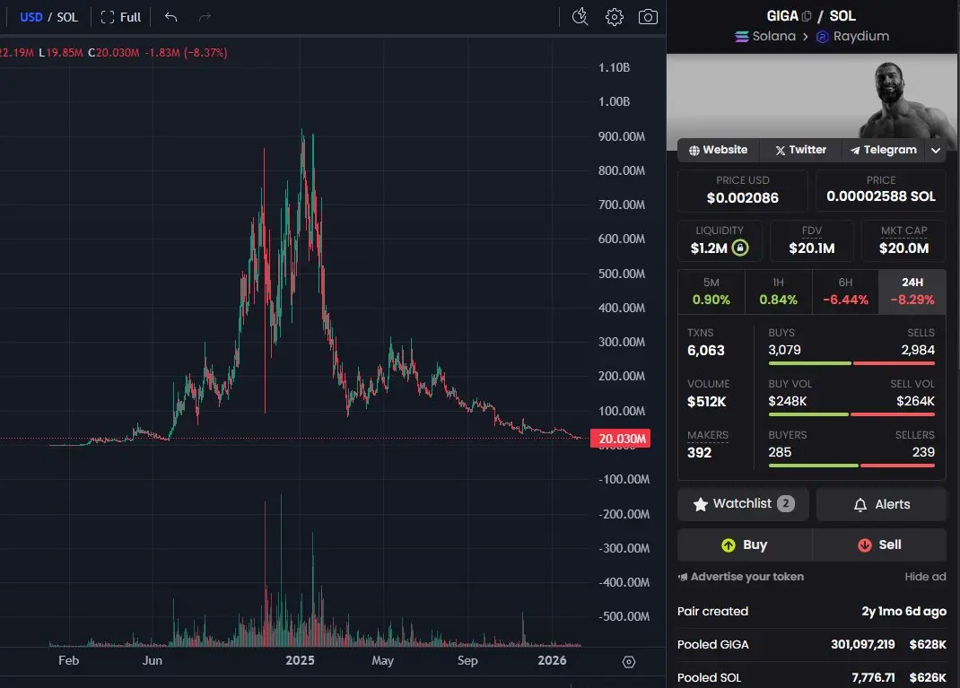Viewport: 960px width, 688px height.
Task: Click the Alerts bell icon
Action: click(860, 505)
